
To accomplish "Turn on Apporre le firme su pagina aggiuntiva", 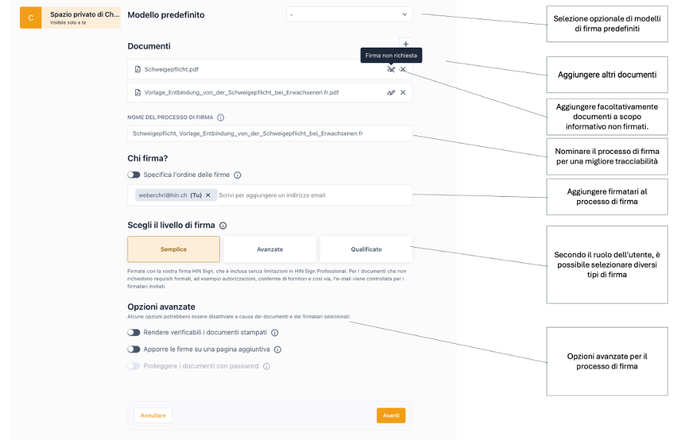I will pyautogui.click(x=134, y=349).
